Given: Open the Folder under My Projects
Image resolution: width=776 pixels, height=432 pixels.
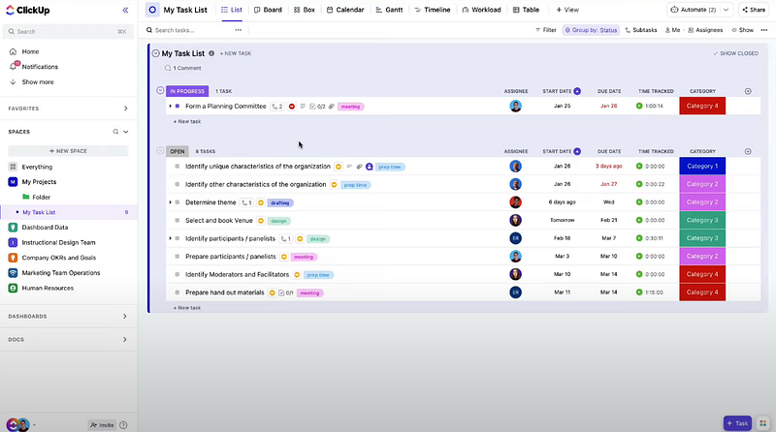Looking at the screenshot, I should click(x=41, y=198).
